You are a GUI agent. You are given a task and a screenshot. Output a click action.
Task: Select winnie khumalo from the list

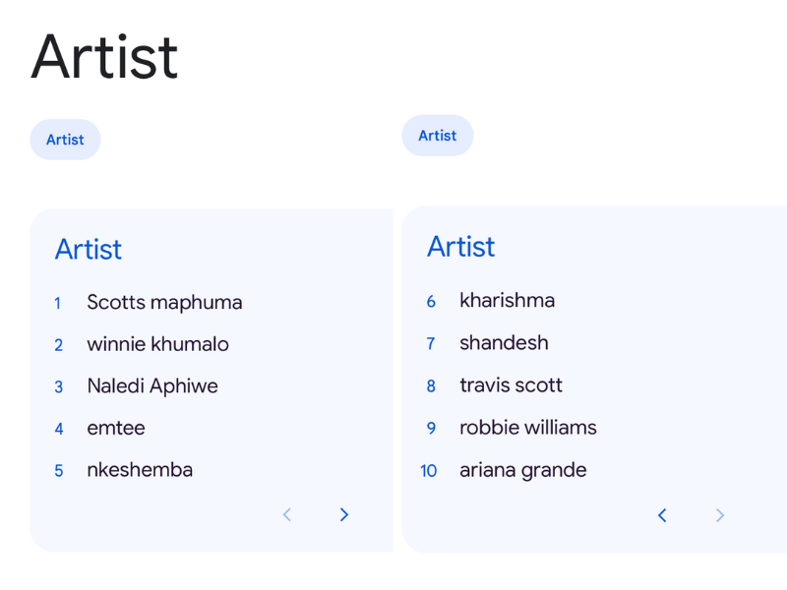click(x=157, y=344)
